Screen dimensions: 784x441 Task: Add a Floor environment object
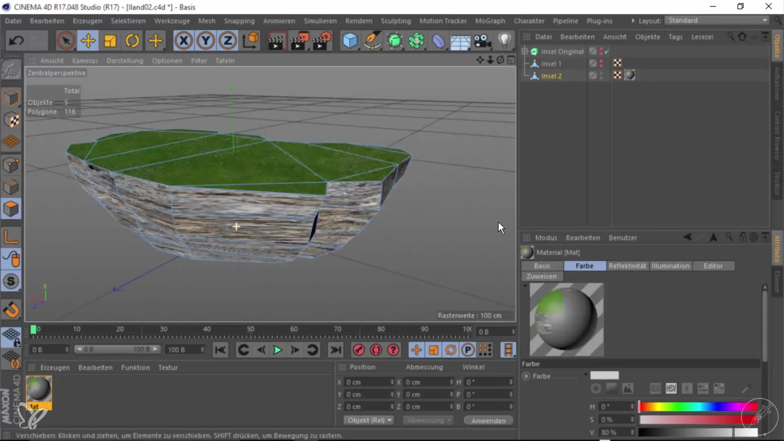point(460,41)
